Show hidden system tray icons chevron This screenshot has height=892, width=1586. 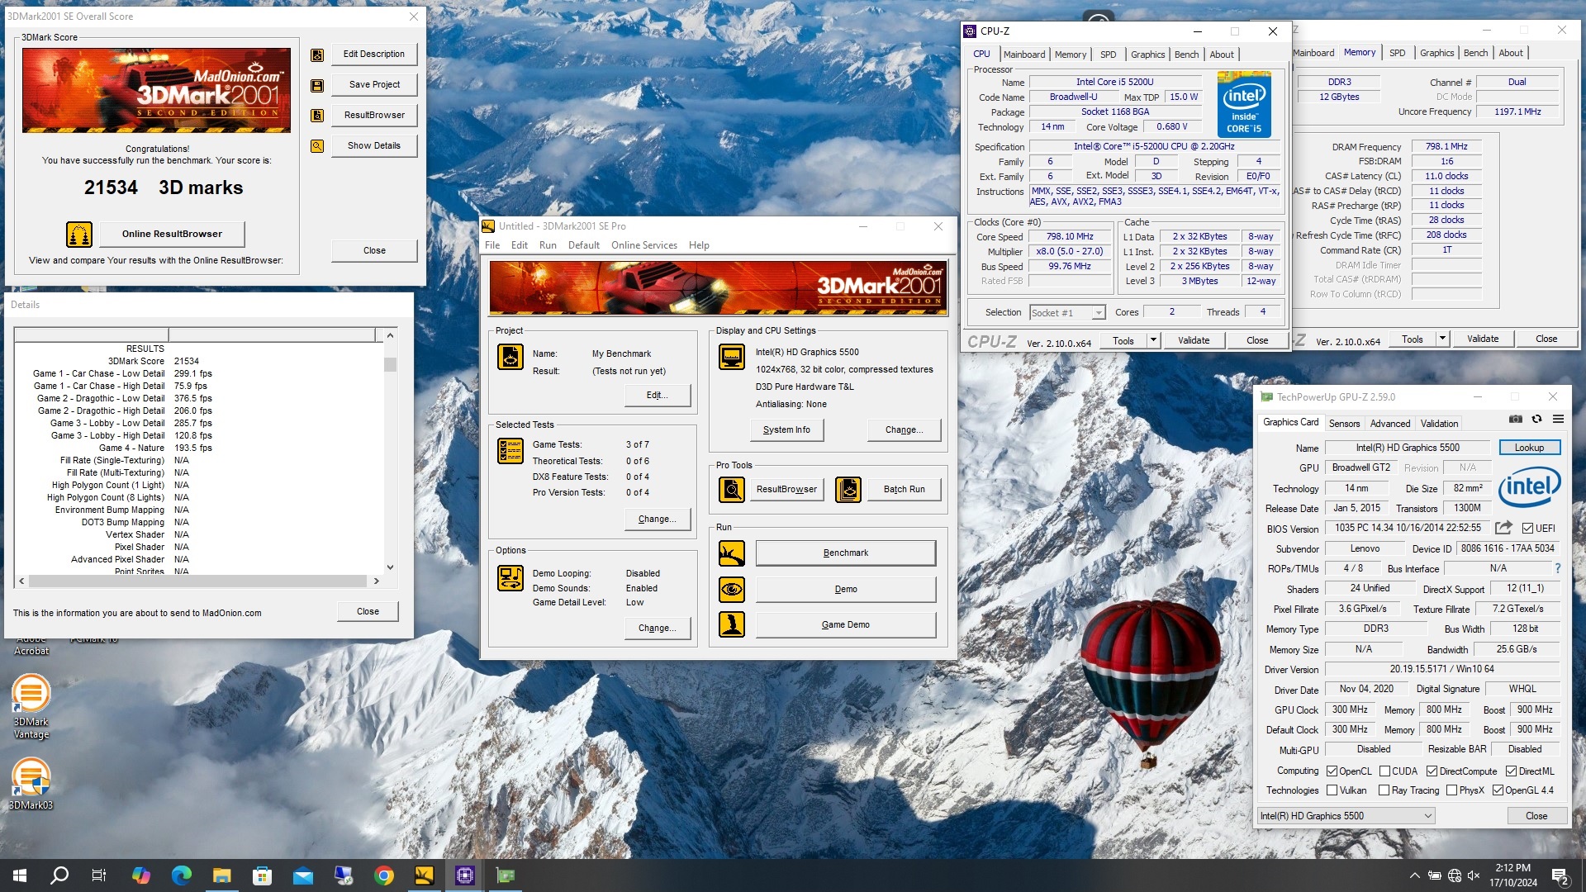[1414, 875]
